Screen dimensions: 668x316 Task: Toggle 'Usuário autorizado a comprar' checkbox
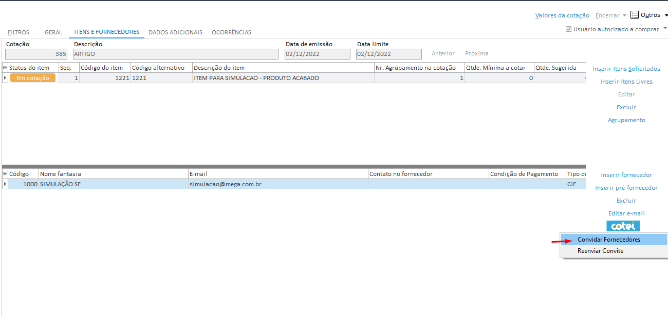[568, 29]
